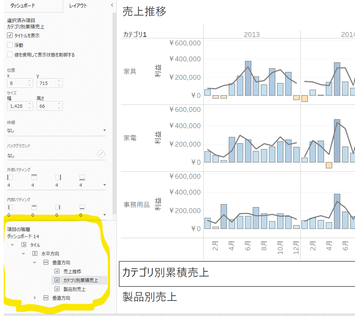Select 製品別売上 in the item hierarchy
Screen dimensions: 355x316
tap(74, 289)
